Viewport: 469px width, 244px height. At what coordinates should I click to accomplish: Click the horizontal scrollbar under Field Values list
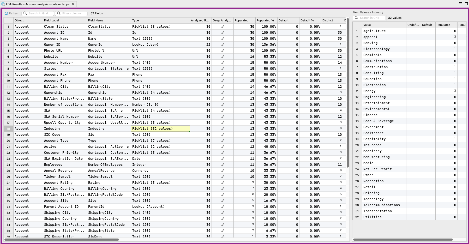click(403, 239)
